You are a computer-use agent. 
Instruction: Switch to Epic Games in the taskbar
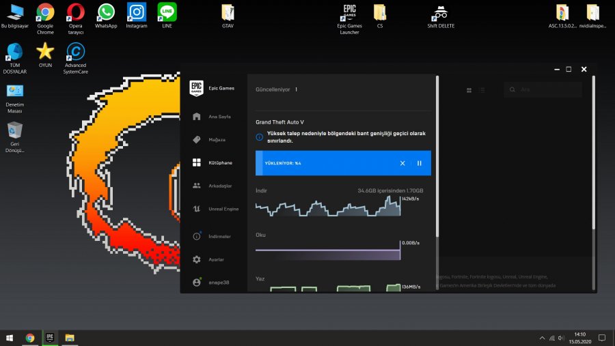50,338
